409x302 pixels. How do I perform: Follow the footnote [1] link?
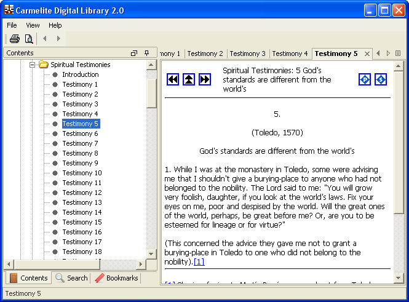pyautogui.click(x=199, y=261)
